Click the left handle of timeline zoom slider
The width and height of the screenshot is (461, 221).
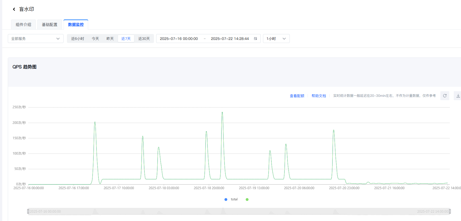(28, 212)
